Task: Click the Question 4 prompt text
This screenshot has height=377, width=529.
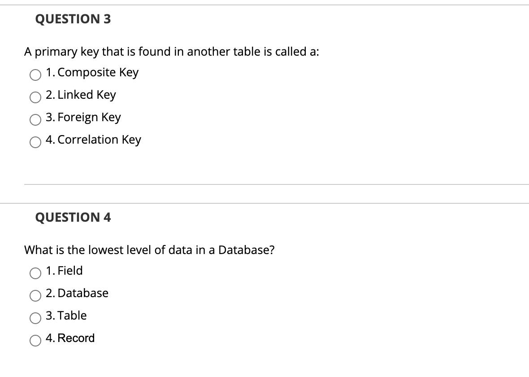Action: [x=149, y=250]
